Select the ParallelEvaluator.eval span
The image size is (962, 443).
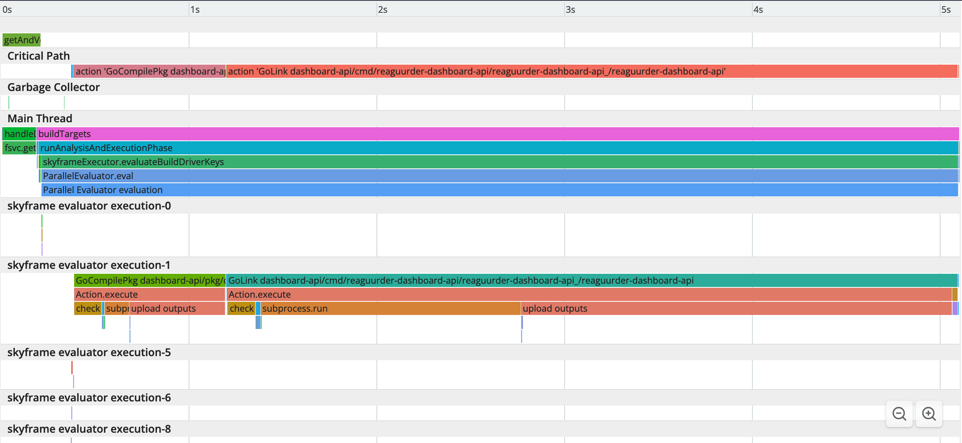[x=500, y=176]
